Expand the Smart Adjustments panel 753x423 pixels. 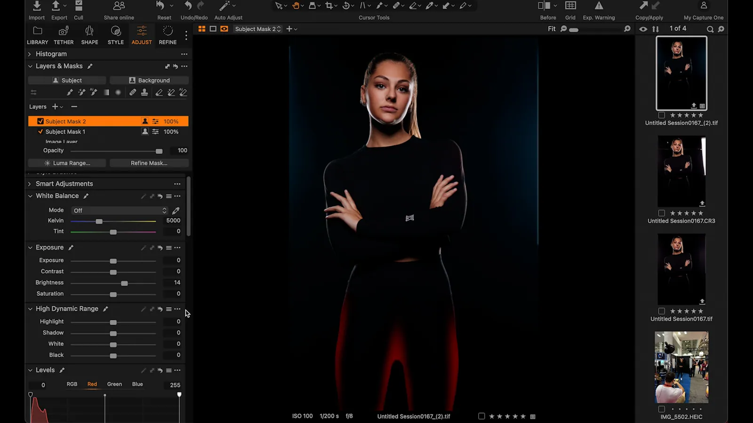[30, 184]
